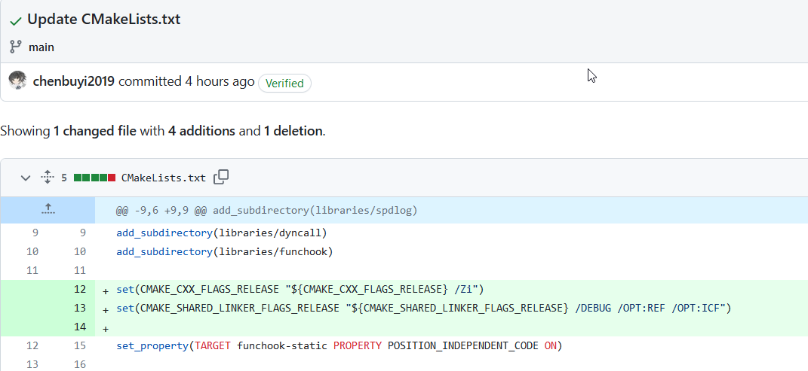Image resolution: width=808 pixels, height=371 pixels.
Task: Click the green commit status checkmark
Action: pyautogui.click(x=15, y=20)
